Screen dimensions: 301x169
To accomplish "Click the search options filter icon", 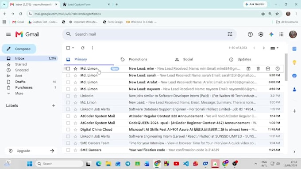I will tap(230, 34).
